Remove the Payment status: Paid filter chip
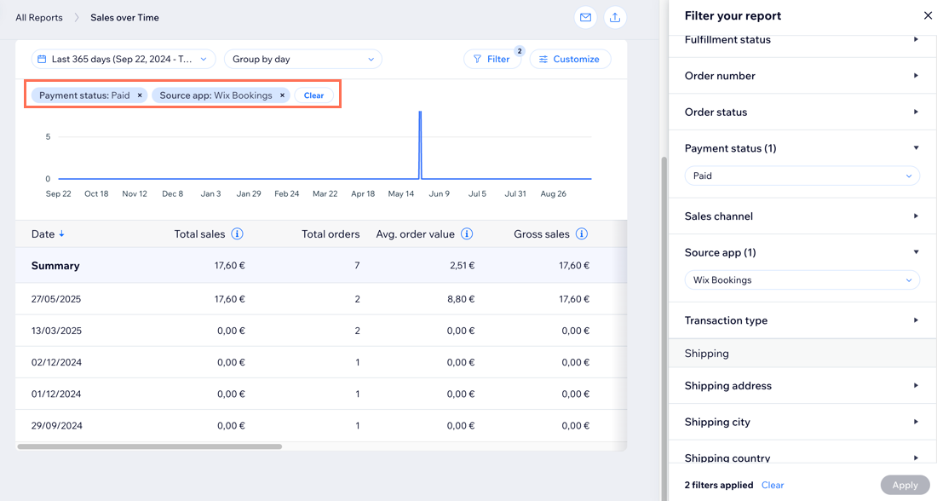This screenshot has height=501, width=937. click(x=140, y=95)
